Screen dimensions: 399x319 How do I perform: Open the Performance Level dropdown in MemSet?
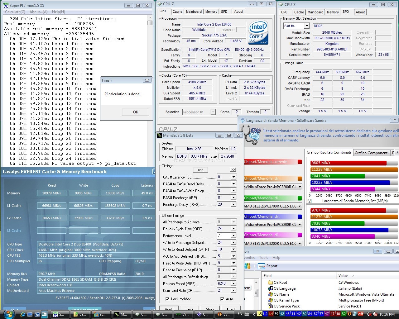[233, 236]
